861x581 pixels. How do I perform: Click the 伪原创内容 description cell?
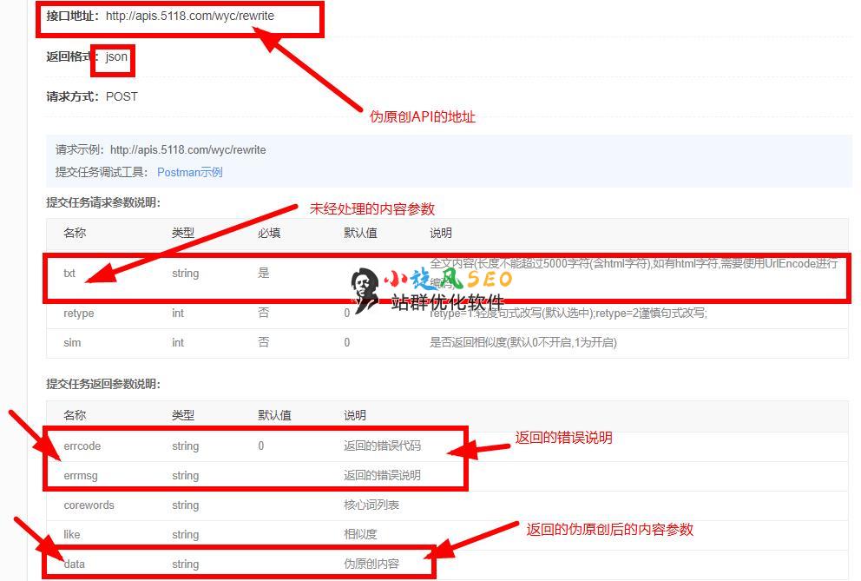[371, 564]
